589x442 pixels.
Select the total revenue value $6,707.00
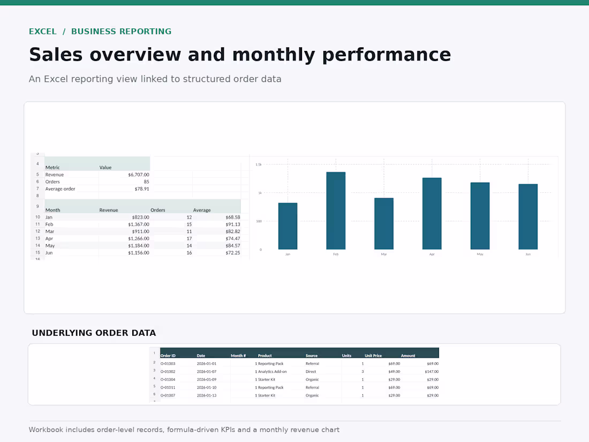tap(124, 175)
